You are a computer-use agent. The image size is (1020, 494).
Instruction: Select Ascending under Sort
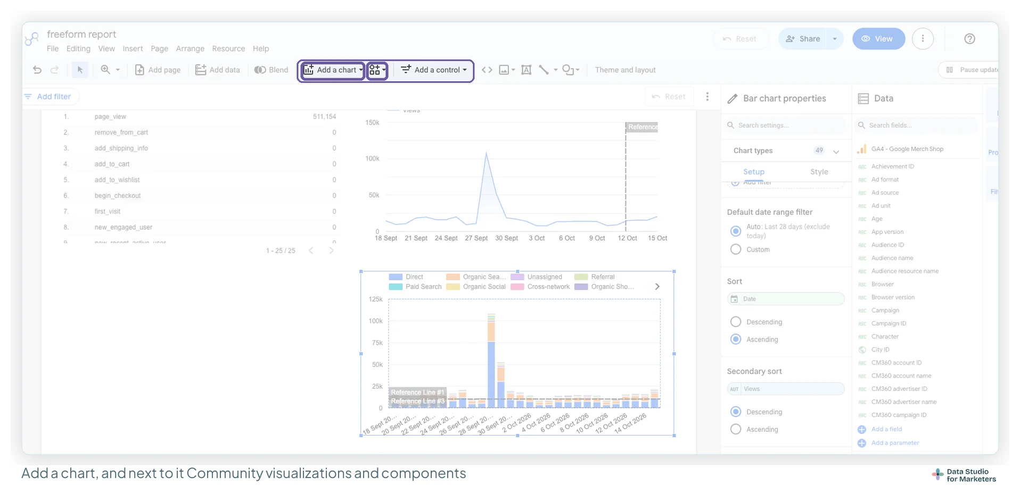pyautogui.click(x=735, y=339)
